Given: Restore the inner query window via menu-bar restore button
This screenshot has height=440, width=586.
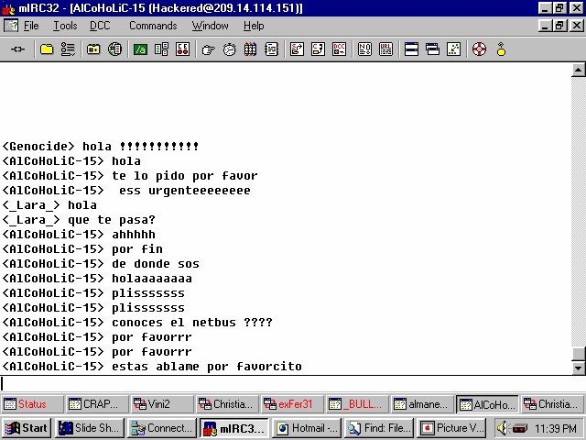Looking at the screenshot, I should pyautogui.click(x=559, y=26).
